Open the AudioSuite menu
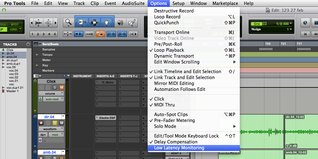 click(x=133, y=3)
